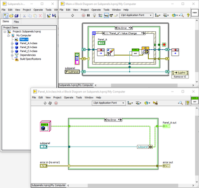199x188 pixels.
Task: Open File menu in Main.vi window
Action: [x=61, y=10]
